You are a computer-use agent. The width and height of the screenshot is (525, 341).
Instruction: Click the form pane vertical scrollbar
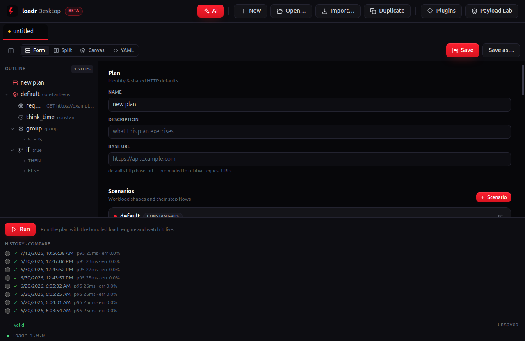tap(523, 80)
